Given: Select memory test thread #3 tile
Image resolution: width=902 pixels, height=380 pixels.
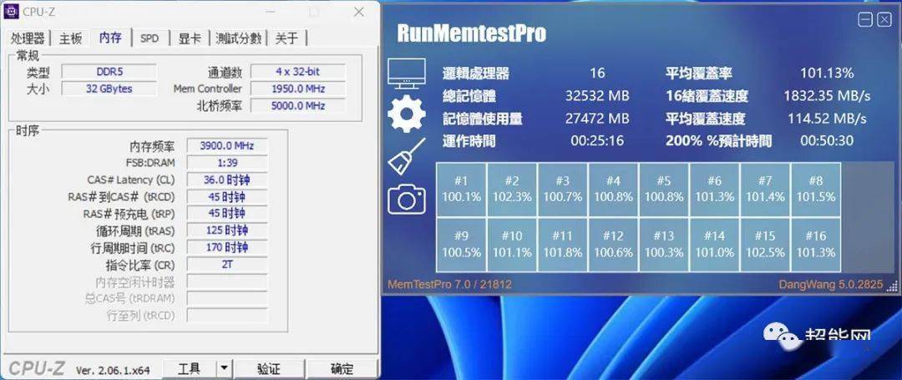Looking at the screenshot, I should [563, 189].
